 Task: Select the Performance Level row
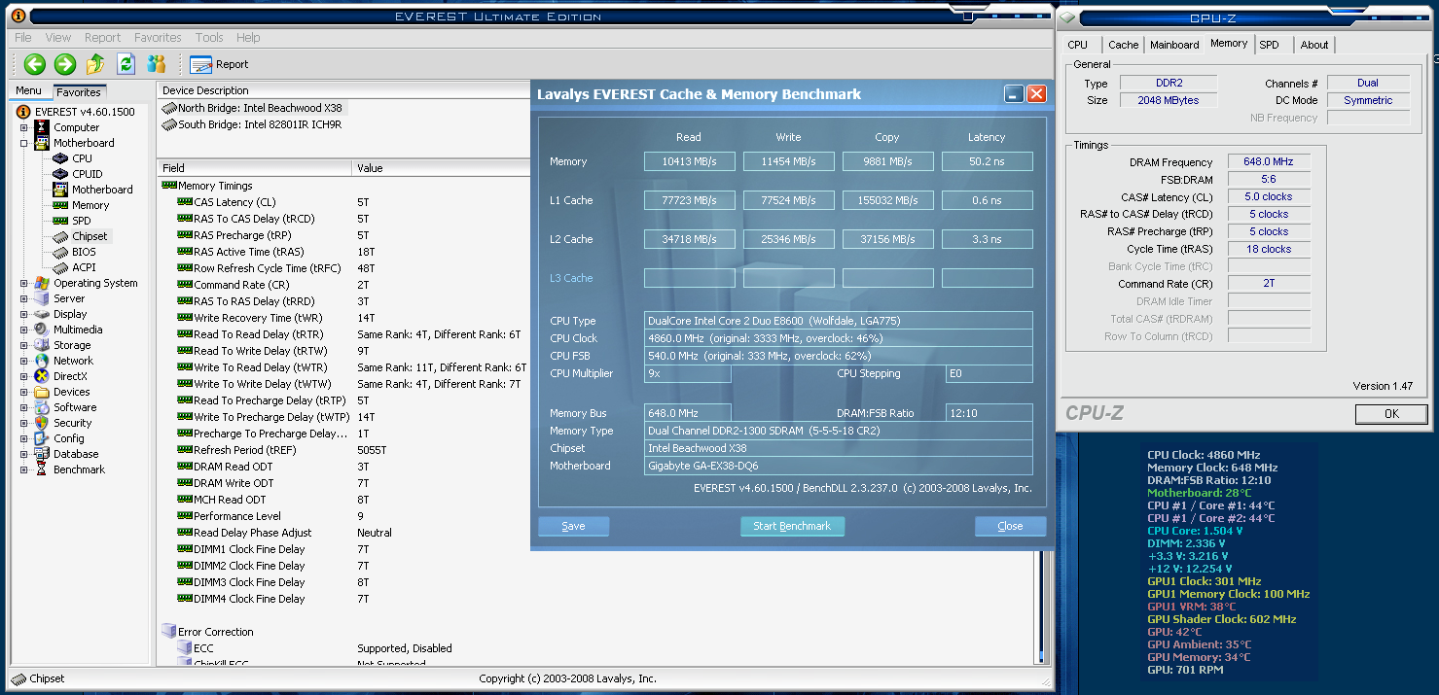[344, 516]
